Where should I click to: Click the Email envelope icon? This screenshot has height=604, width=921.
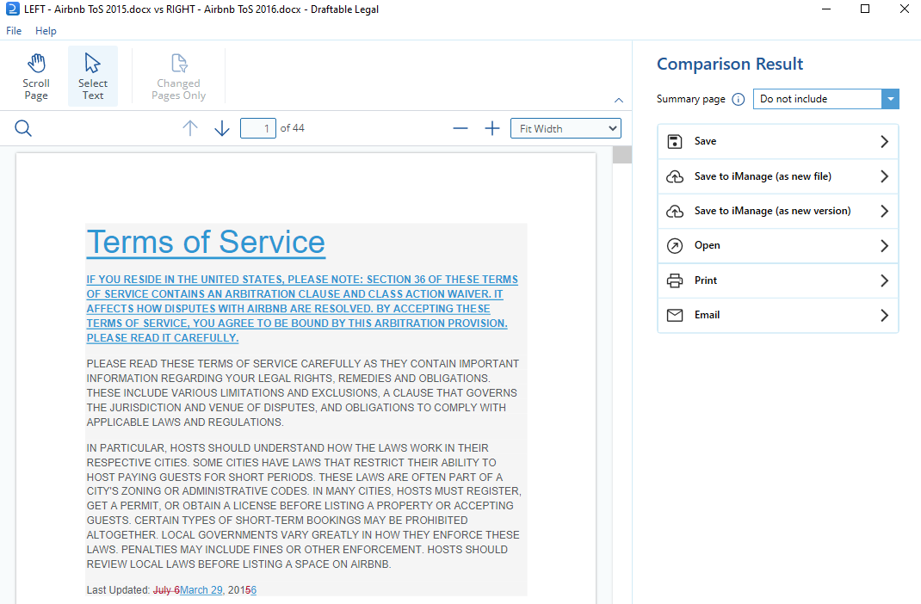click(x=675, y=315)
